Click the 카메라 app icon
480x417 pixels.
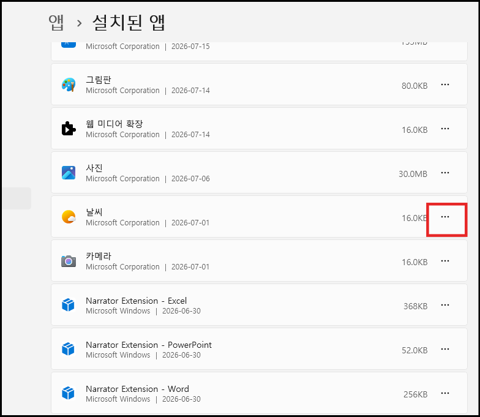tap(69, 261)
